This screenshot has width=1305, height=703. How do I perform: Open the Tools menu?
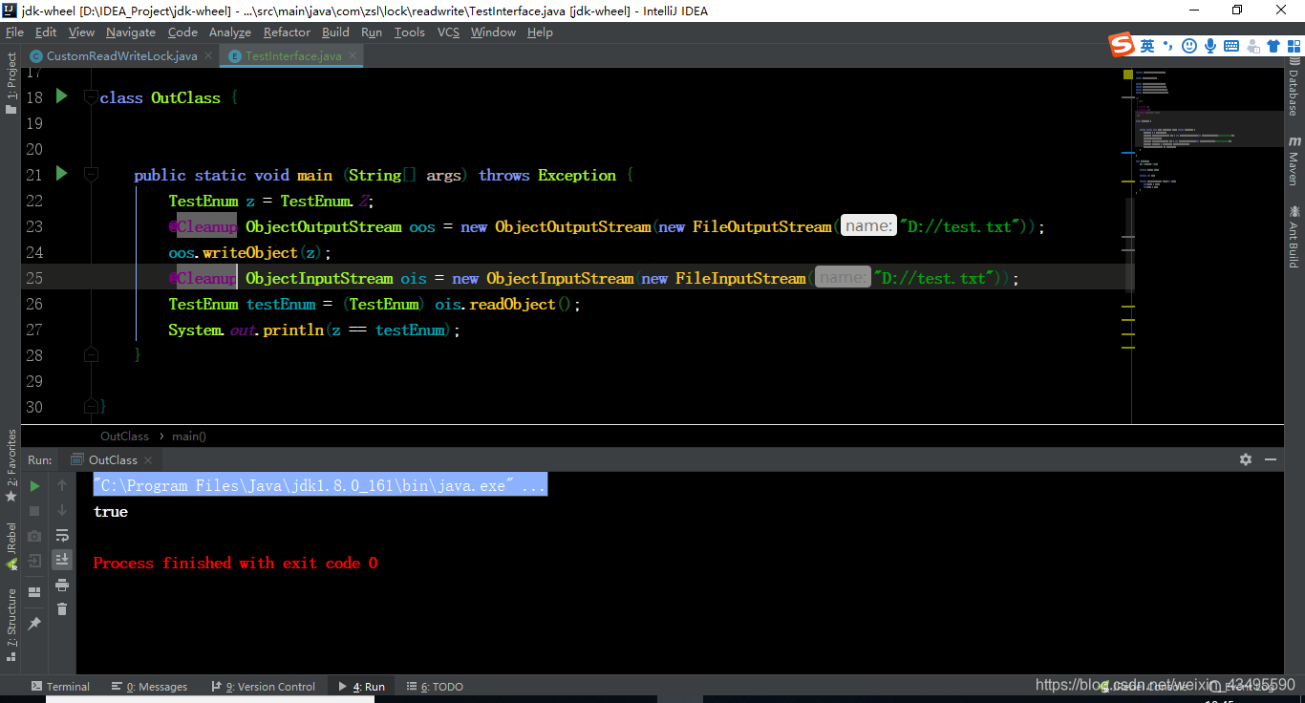[410, 32]
